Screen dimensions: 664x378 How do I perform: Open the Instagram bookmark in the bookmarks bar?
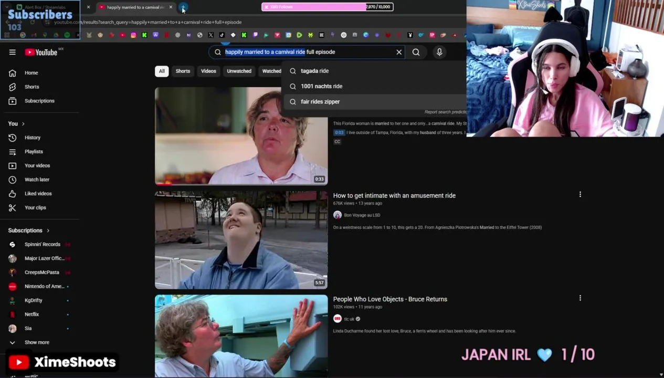tap(133, 35)
